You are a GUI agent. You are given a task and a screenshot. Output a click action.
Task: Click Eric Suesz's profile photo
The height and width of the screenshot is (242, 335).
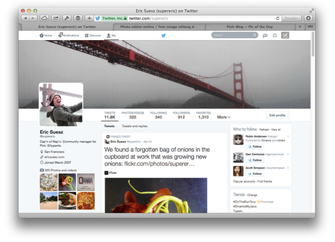(61, 105)
